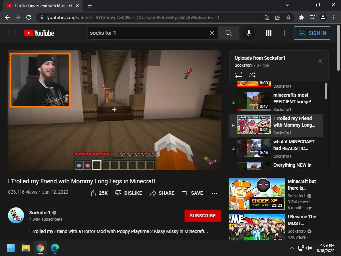Open YouTube settings three-dot menu

click(x=284, y=33)
